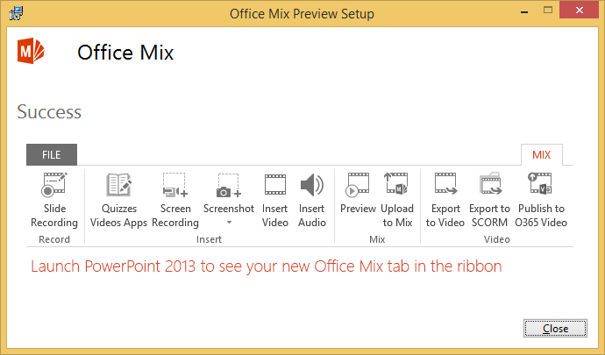
Task: Click the Publish to O365 Video icon
Action: pos(541,186)
